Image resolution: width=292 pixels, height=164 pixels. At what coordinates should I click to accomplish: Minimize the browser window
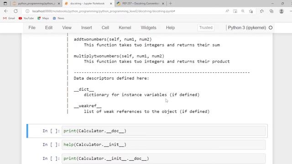tap(272, 3)
